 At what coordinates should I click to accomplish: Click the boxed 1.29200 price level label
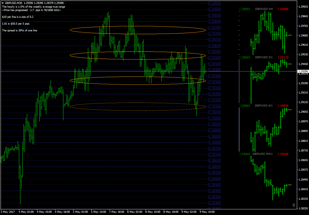tap(215, 94)
